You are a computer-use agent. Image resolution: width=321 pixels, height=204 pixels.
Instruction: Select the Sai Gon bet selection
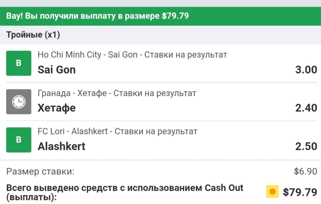57,70
